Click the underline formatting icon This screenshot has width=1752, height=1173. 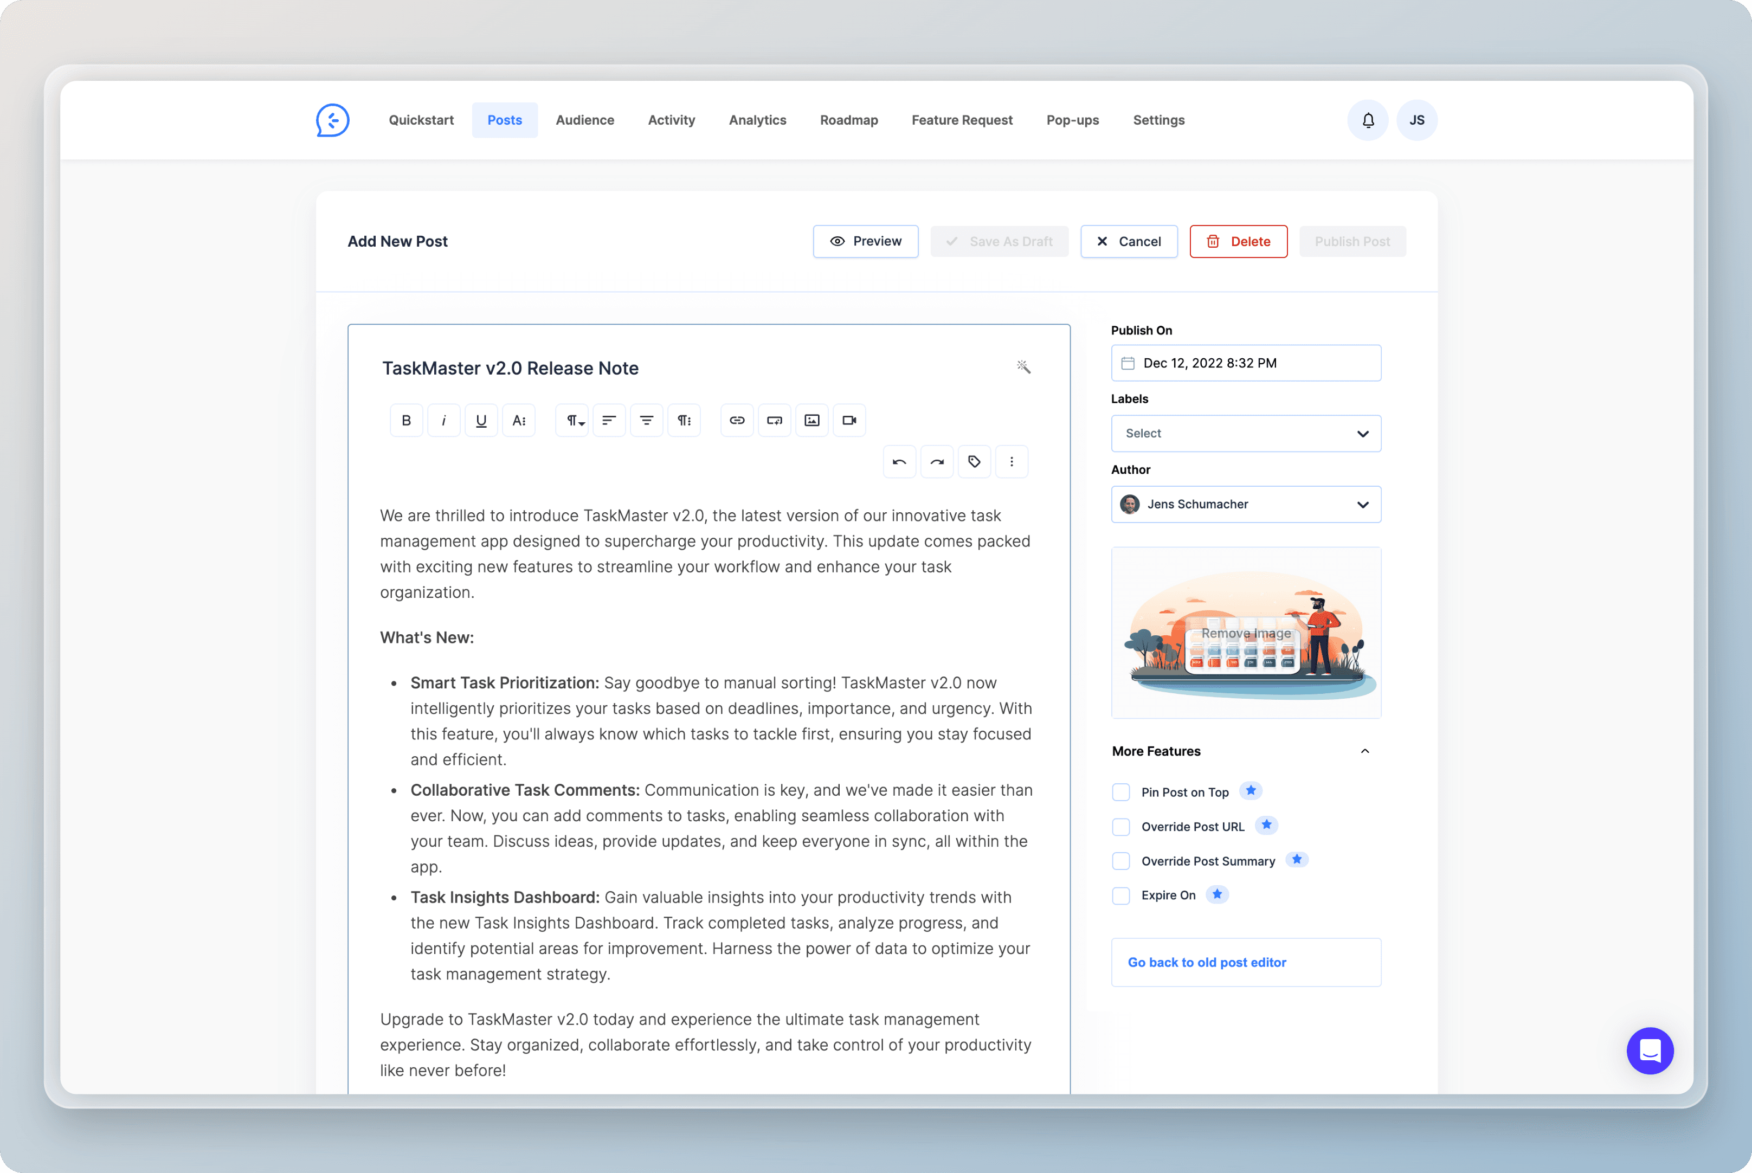[x=481, y=421]
